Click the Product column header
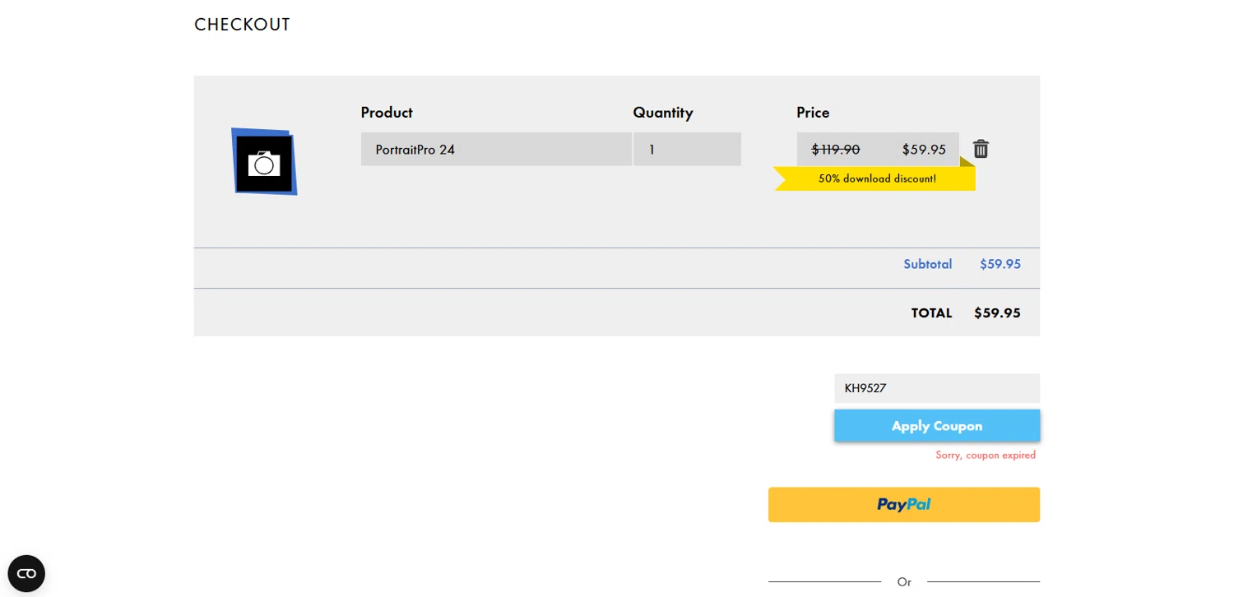Image resolution: width=1234 pixels, height=597 pixels. point(387,113)
